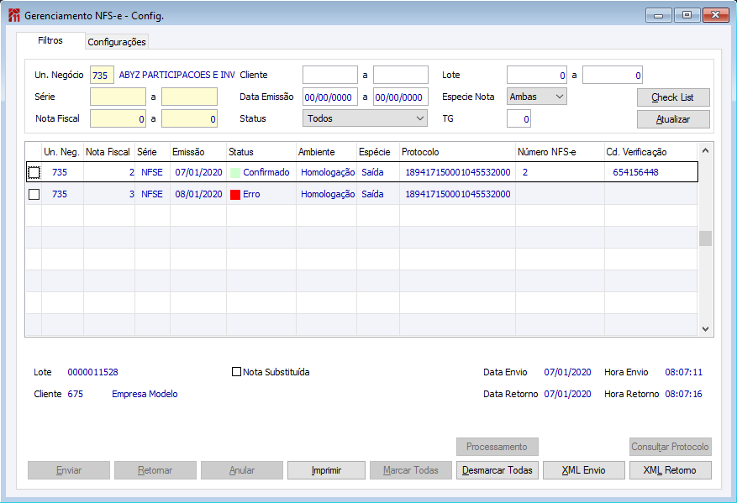Click the red Erro status swatch
The width and height of the screenshot is (737, 503).
pyautogui.click(x=235, y=194)
